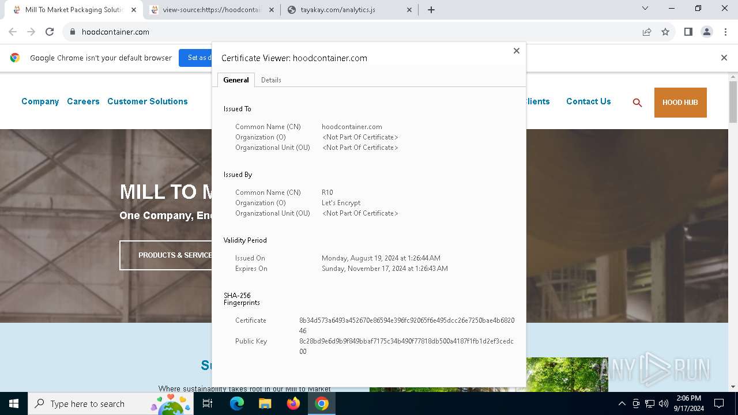Click the Expires On date value
The image size is (738, 415).
point(385,269)
